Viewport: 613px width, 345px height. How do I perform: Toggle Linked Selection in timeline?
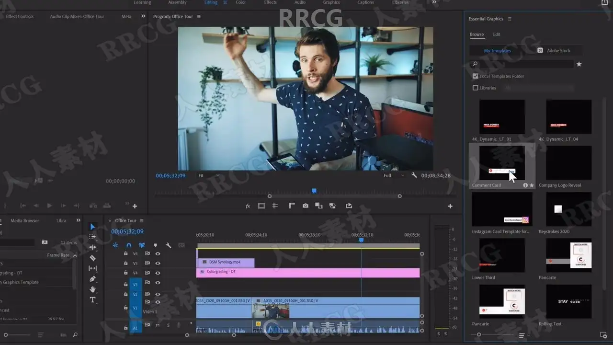click(142, 245)
